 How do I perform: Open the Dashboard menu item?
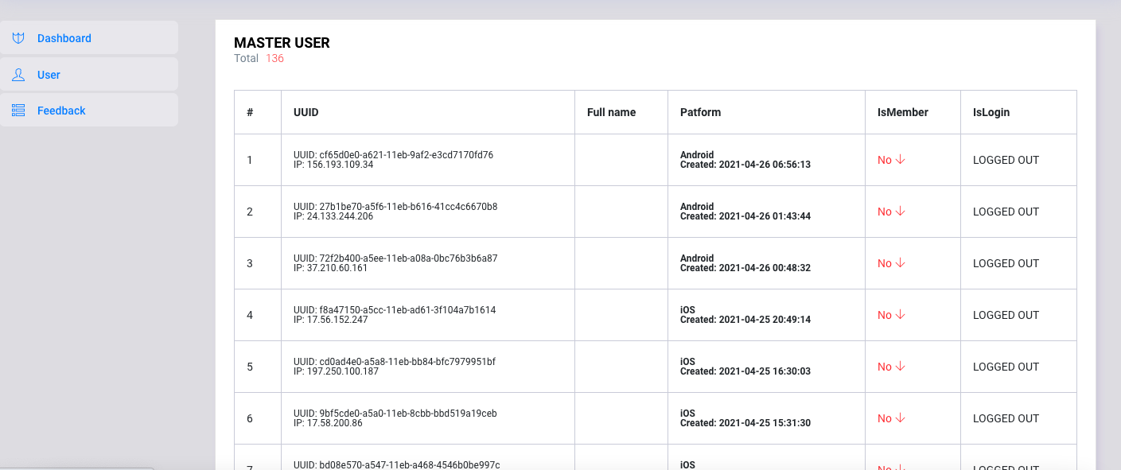[88, 38]
